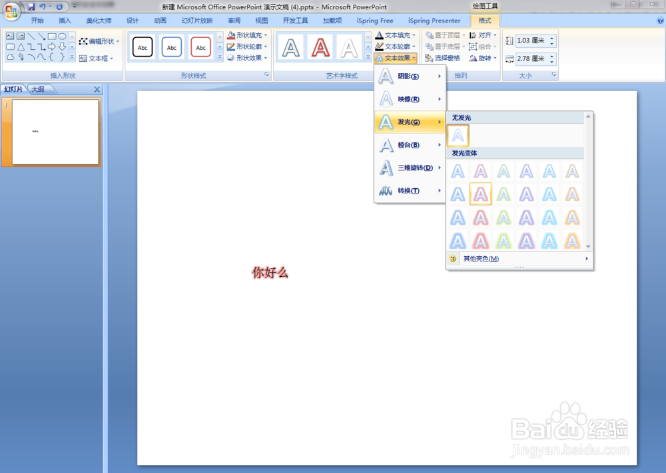Apply the highlighted red glow variant
This screenshot has width=666, height=473.
(x=481, y=194)
